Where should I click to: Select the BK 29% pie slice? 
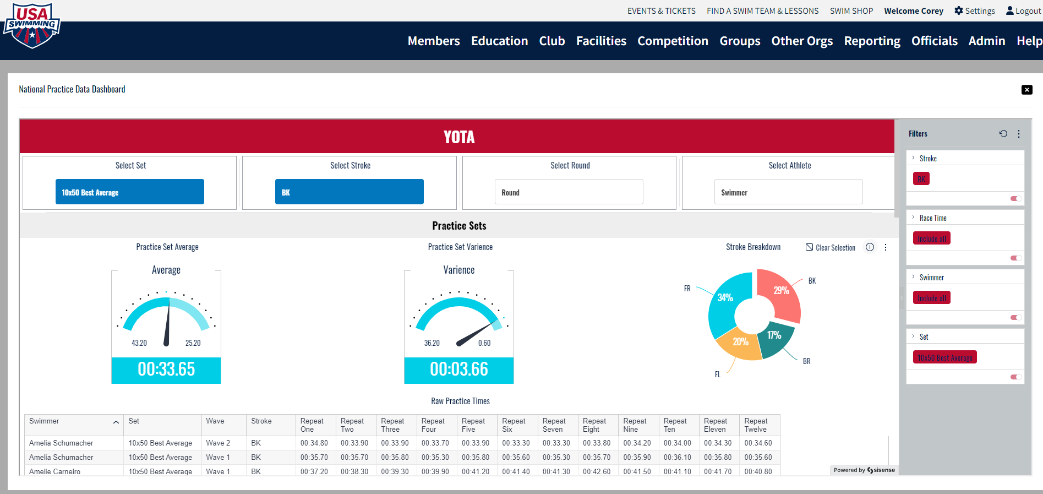[780, 295]
